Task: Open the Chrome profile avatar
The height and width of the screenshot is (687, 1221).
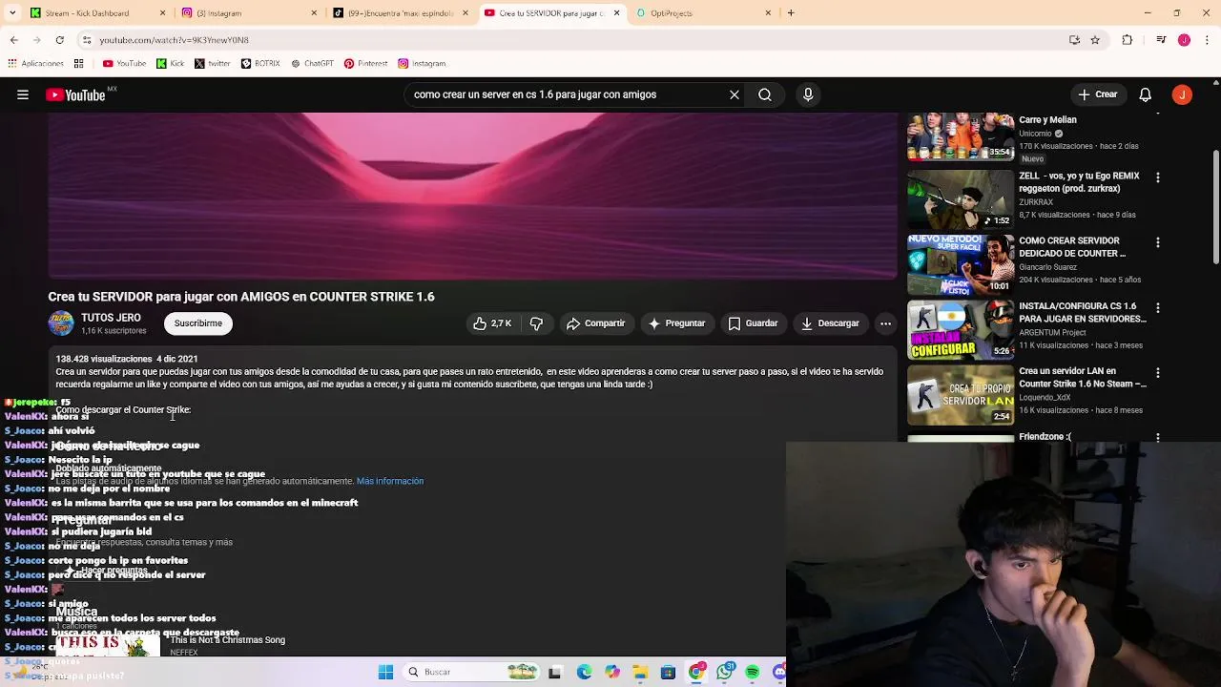Action: click(x=1184, y=40)
